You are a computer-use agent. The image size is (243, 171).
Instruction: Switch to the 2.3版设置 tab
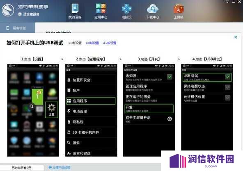(x=75, y=43)
